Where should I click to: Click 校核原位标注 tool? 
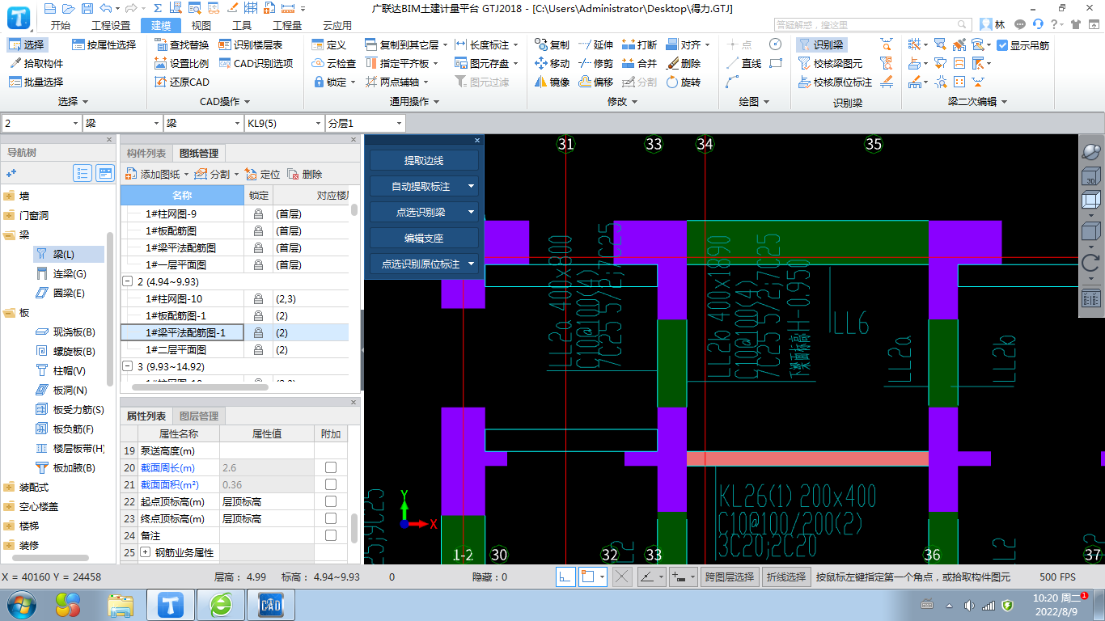835,82
